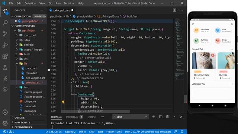
Task: Open pet_widget.dart in the explorer
Action: [35, 78]
